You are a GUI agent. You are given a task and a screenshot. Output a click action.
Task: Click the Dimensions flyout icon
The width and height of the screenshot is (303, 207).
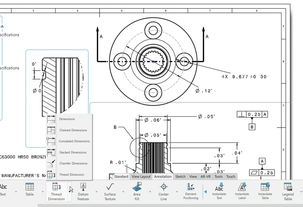(x=51, y=119)
